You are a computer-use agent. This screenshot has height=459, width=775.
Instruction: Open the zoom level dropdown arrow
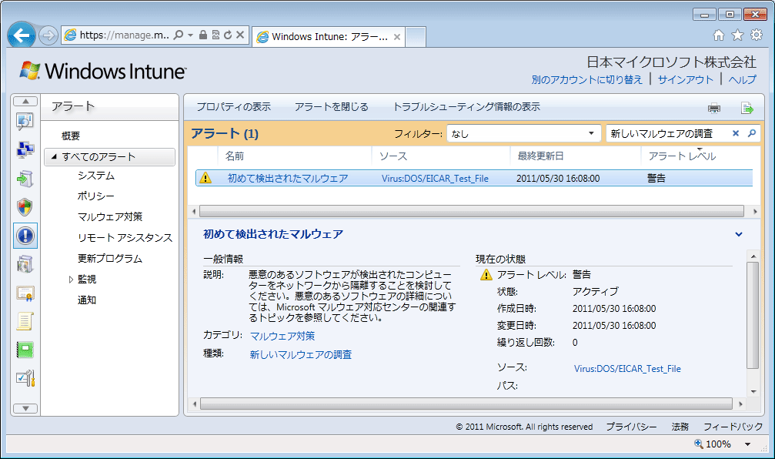coord(748,444)
